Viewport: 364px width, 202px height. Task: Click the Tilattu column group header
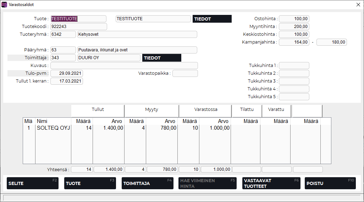point(247,110)
